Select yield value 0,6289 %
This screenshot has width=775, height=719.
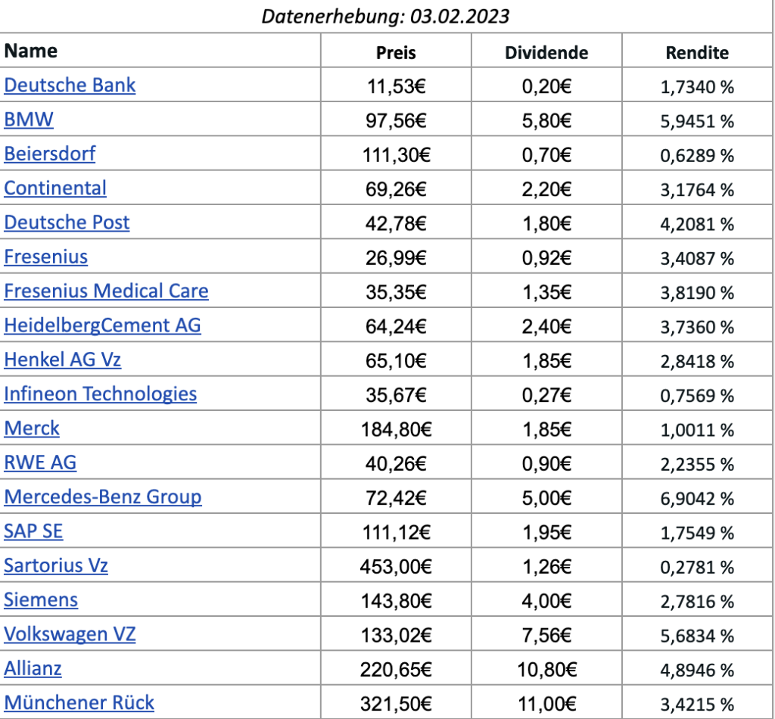(697, 156)
